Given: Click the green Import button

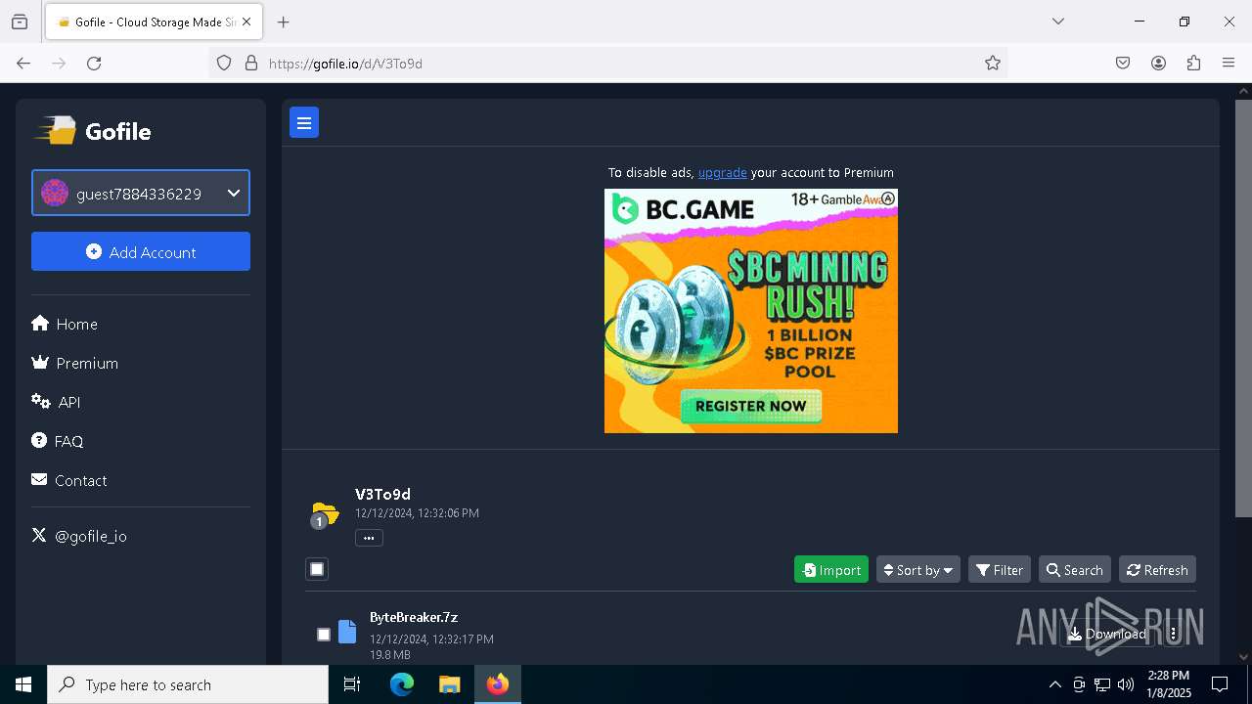Looking at the screenshot, I should click(x=831, y=569).
